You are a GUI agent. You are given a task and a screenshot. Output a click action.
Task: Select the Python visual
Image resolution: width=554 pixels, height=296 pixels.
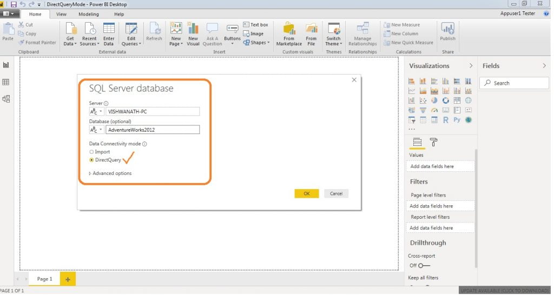coord(457,120)
